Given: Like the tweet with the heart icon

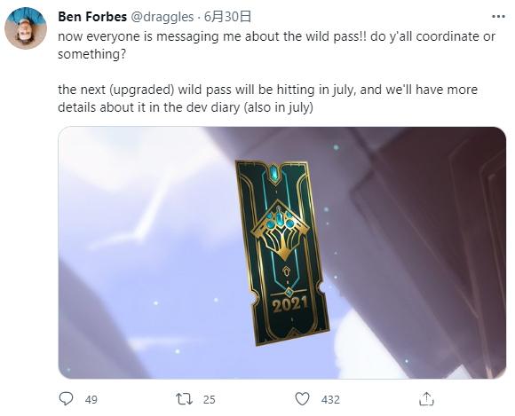Looking at the screenshot, I should [302, 399].
